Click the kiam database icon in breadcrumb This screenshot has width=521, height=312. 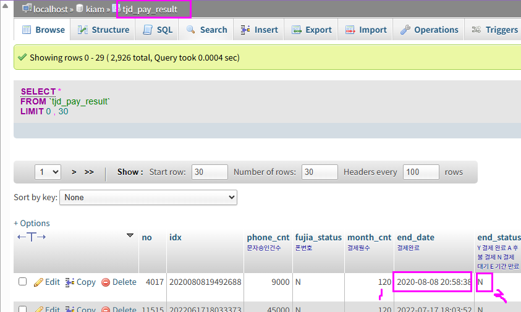click(x=80, y=9)
